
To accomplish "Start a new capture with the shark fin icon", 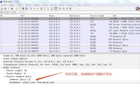I will pyautogui.click(x=2, y=9).
